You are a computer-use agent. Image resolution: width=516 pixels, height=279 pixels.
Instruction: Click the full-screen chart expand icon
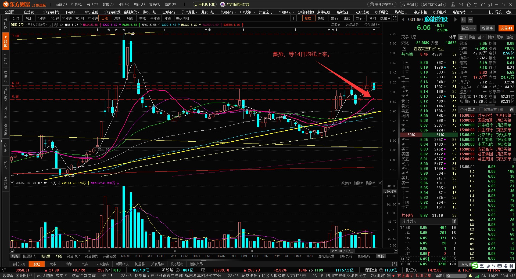click(x=395, y=18)
